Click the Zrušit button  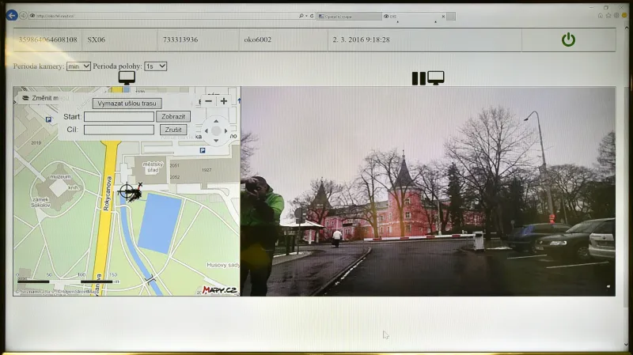pyautogui.click(x=172, y=130)
